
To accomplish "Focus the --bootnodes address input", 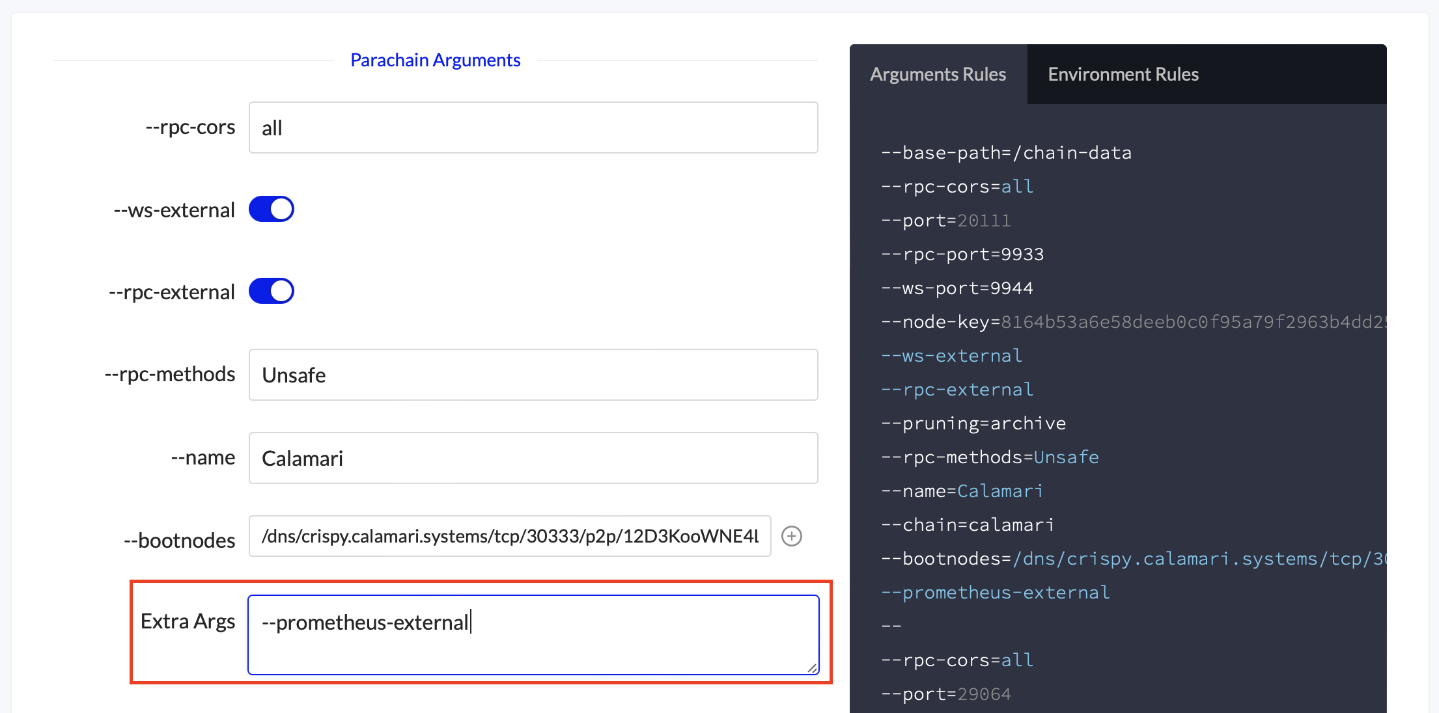I will coord(509,536).
